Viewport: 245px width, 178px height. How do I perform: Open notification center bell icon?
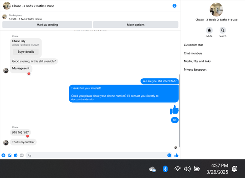(x=235, y=169)
